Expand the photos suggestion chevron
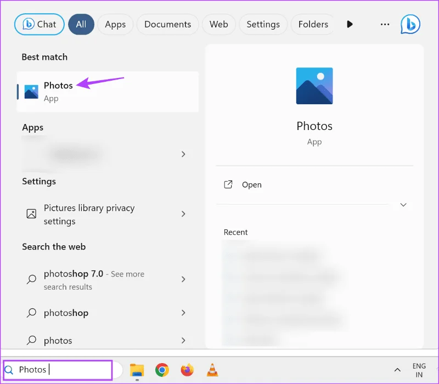This screenshot has height=384, width=439. (x=183, y=340)
